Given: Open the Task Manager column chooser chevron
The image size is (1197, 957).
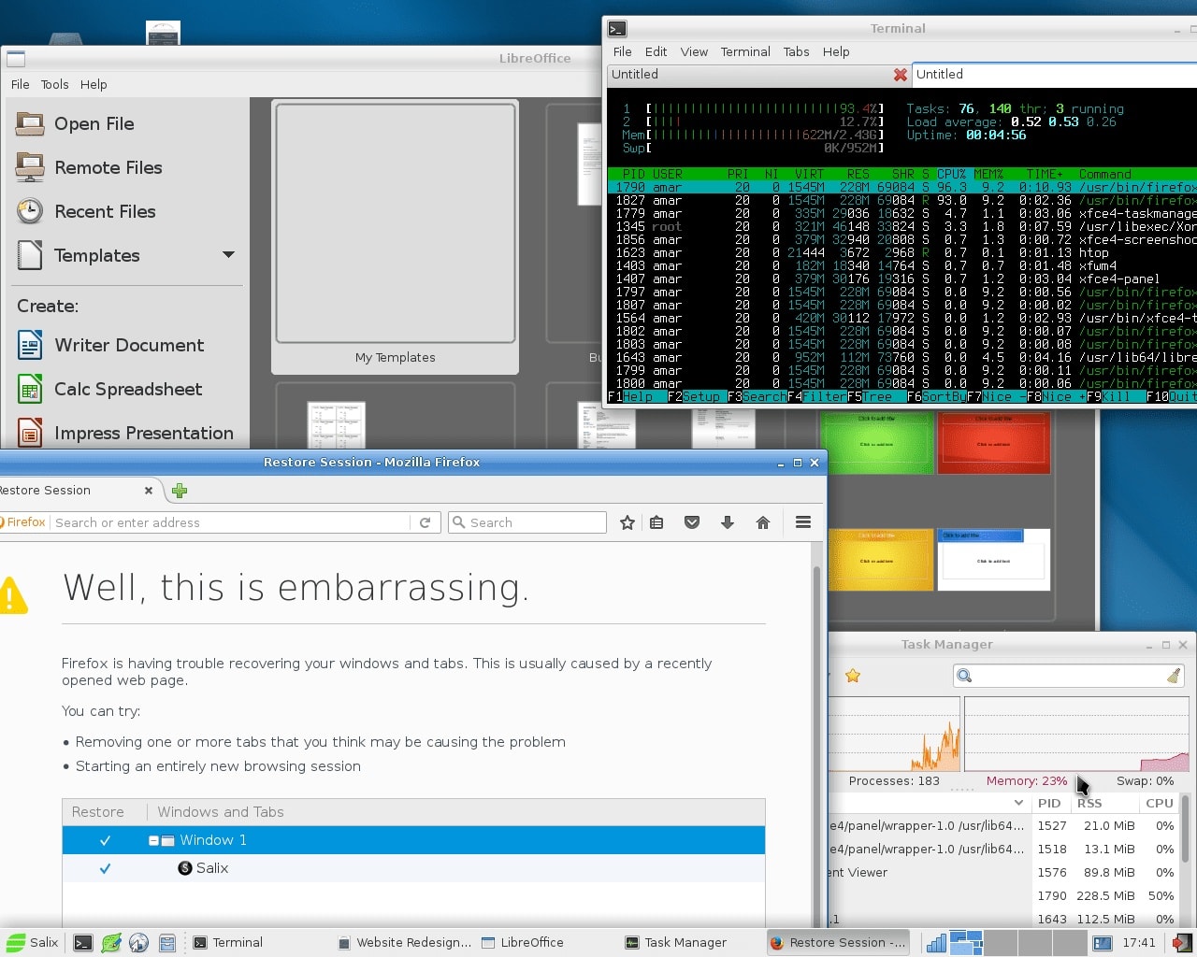Looking at the screenshot, I should (x=1018, y=803).
